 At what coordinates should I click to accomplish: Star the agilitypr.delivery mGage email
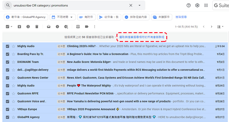(x=13, y=70)
